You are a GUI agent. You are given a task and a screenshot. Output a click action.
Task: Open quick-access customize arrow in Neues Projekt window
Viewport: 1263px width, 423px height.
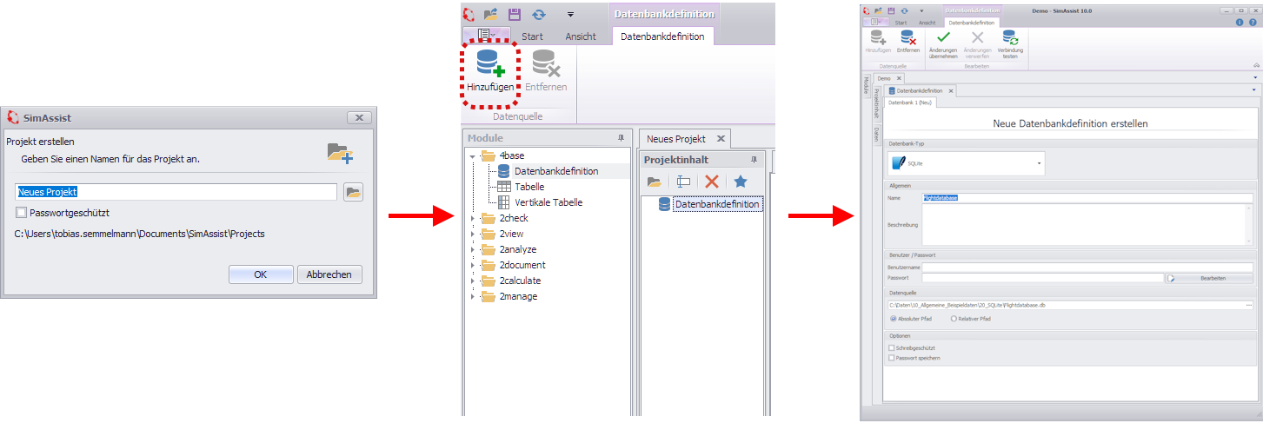(570, 15)
